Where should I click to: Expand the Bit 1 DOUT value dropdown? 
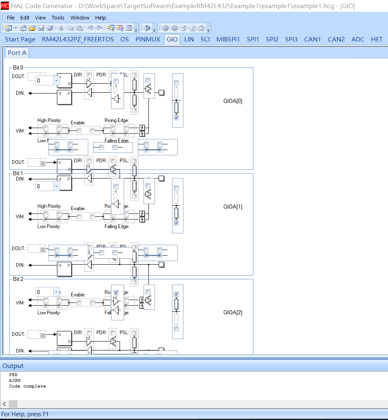click(56, 186)
